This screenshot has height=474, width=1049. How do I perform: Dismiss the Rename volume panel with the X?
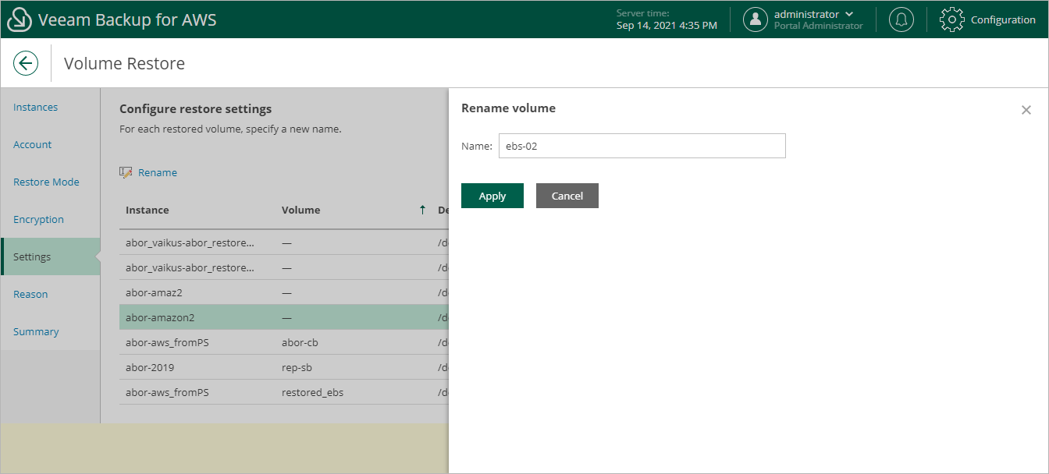pos(1026,109)
